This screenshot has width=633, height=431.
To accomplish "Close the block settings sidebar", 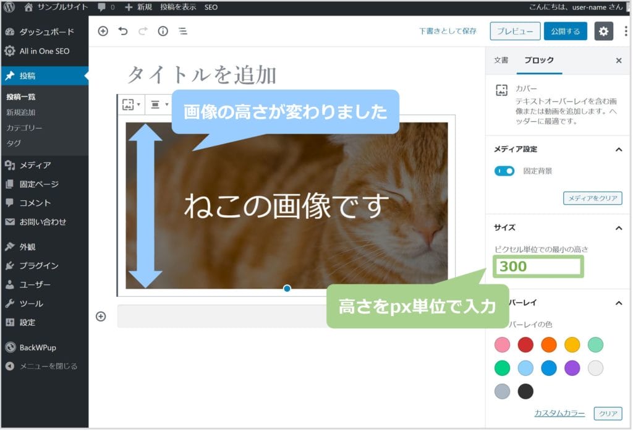I will click(x=618, y=61).
